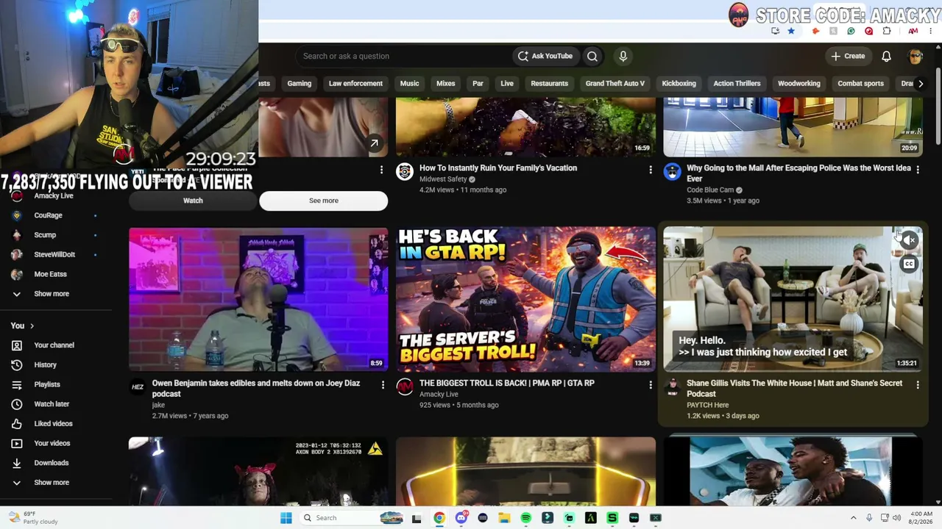The width and height of the screenshot is (942, 529).
Task: Open Chrome's three-dot menu
Action: tap(931, 31)
